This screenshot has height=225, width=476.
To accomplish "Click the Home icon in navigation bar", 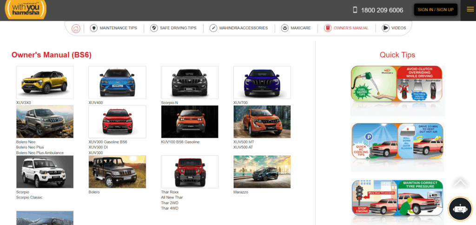I will (76, 28).
